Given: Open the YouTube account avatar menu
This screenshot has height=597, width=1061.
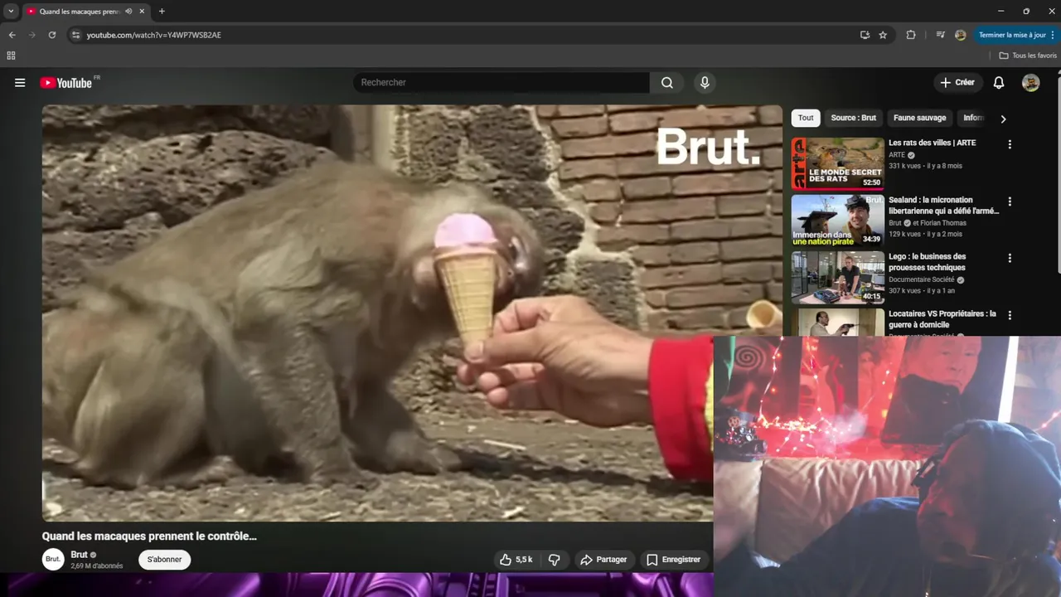Looking at the screenshot, I should 1031,83.
